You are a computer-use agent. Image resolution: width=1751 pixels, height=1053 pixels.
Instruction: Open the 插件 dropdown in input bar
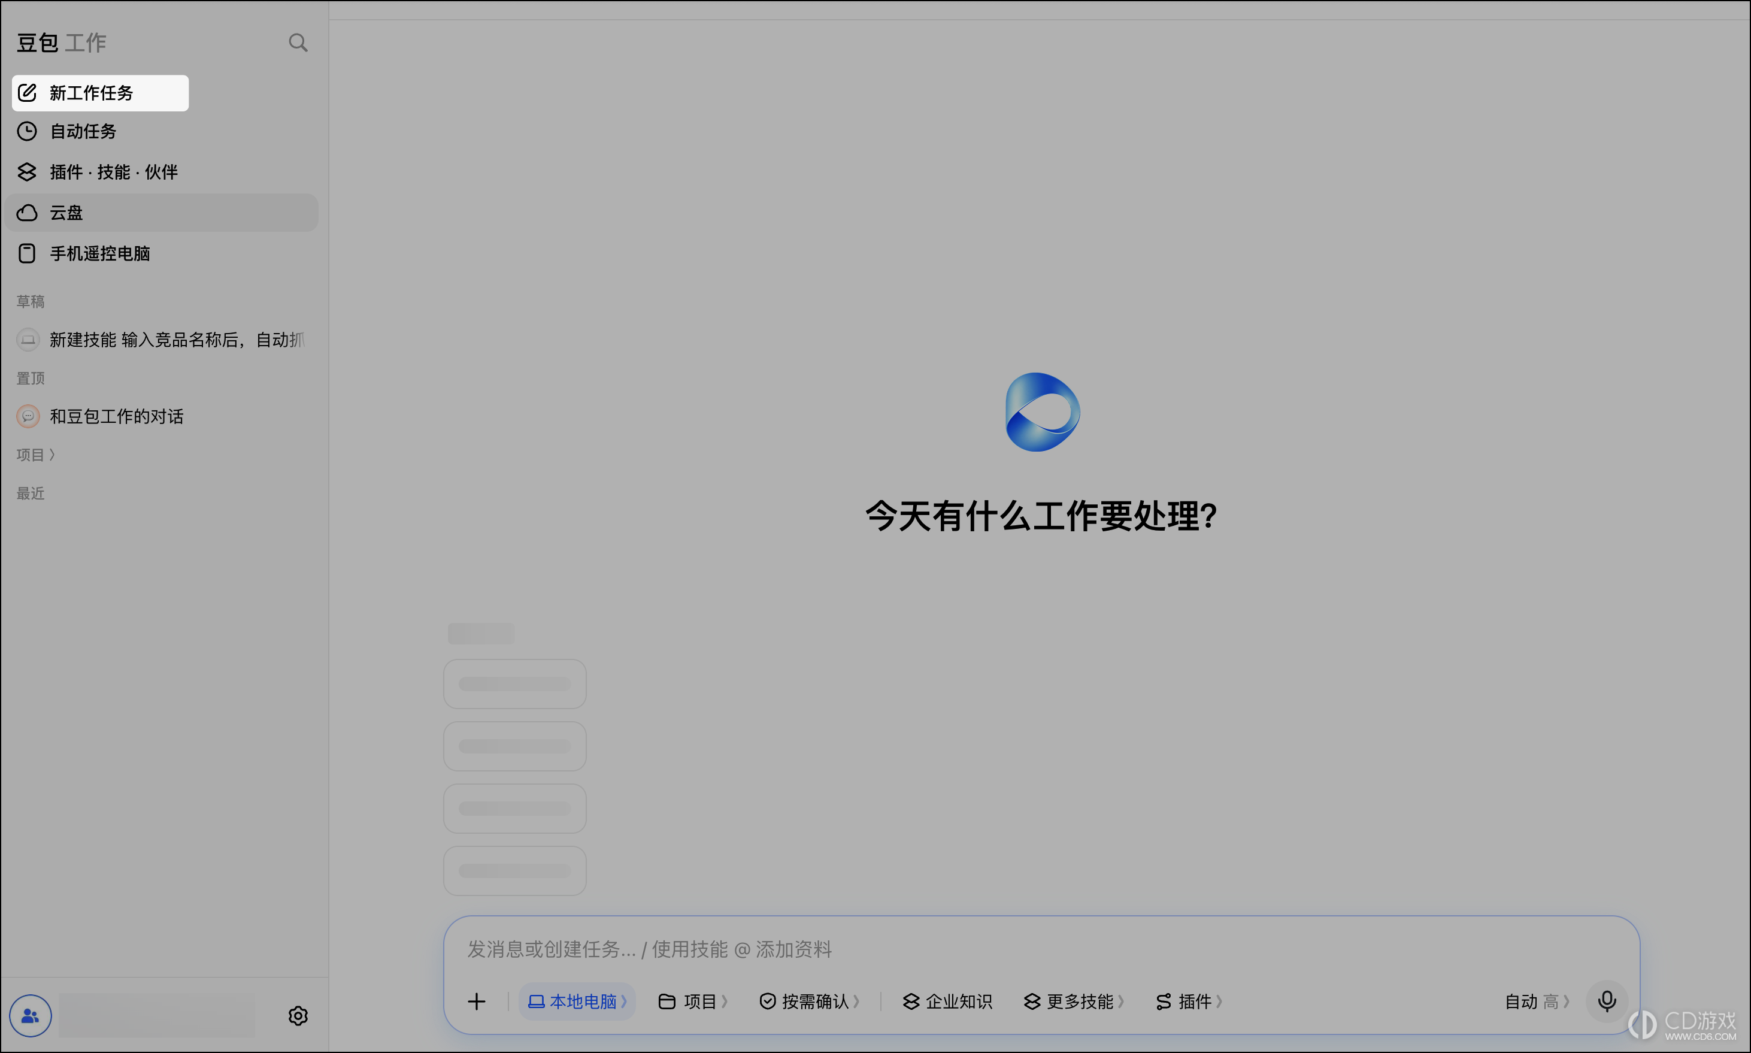pos(1189,1001)
